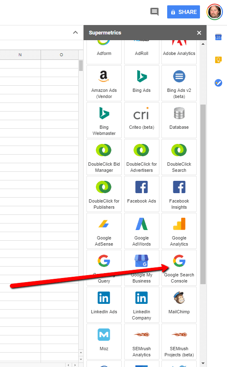The image size is (227, 367).
Task: Click the blue SHARE button
Action: click(x=184, y=12)
